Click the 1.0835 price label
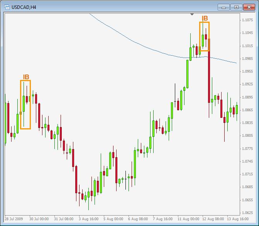The image size is (259, 226). point(247,123)
